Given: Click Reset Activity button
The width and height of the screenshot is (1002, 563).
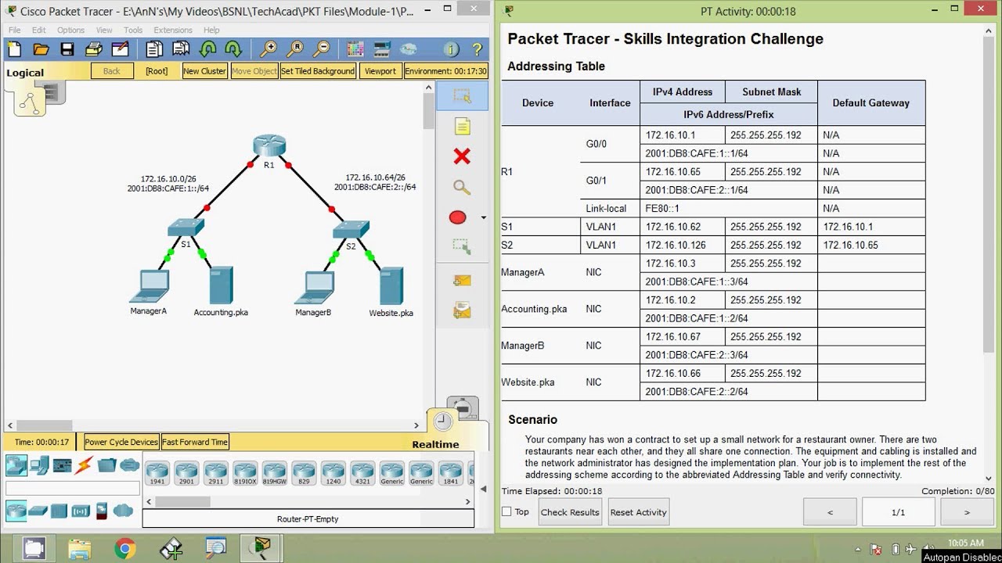Looking at the screenshot, I should 639,512.
